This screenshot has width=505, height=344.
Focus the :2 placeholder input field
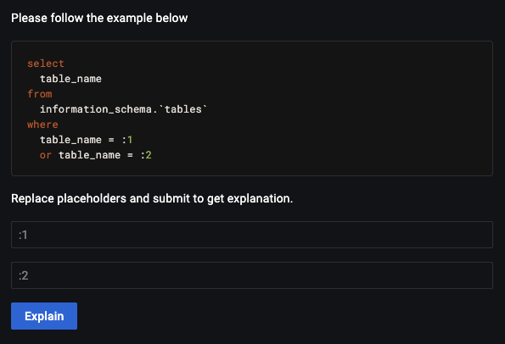(252, 275)
